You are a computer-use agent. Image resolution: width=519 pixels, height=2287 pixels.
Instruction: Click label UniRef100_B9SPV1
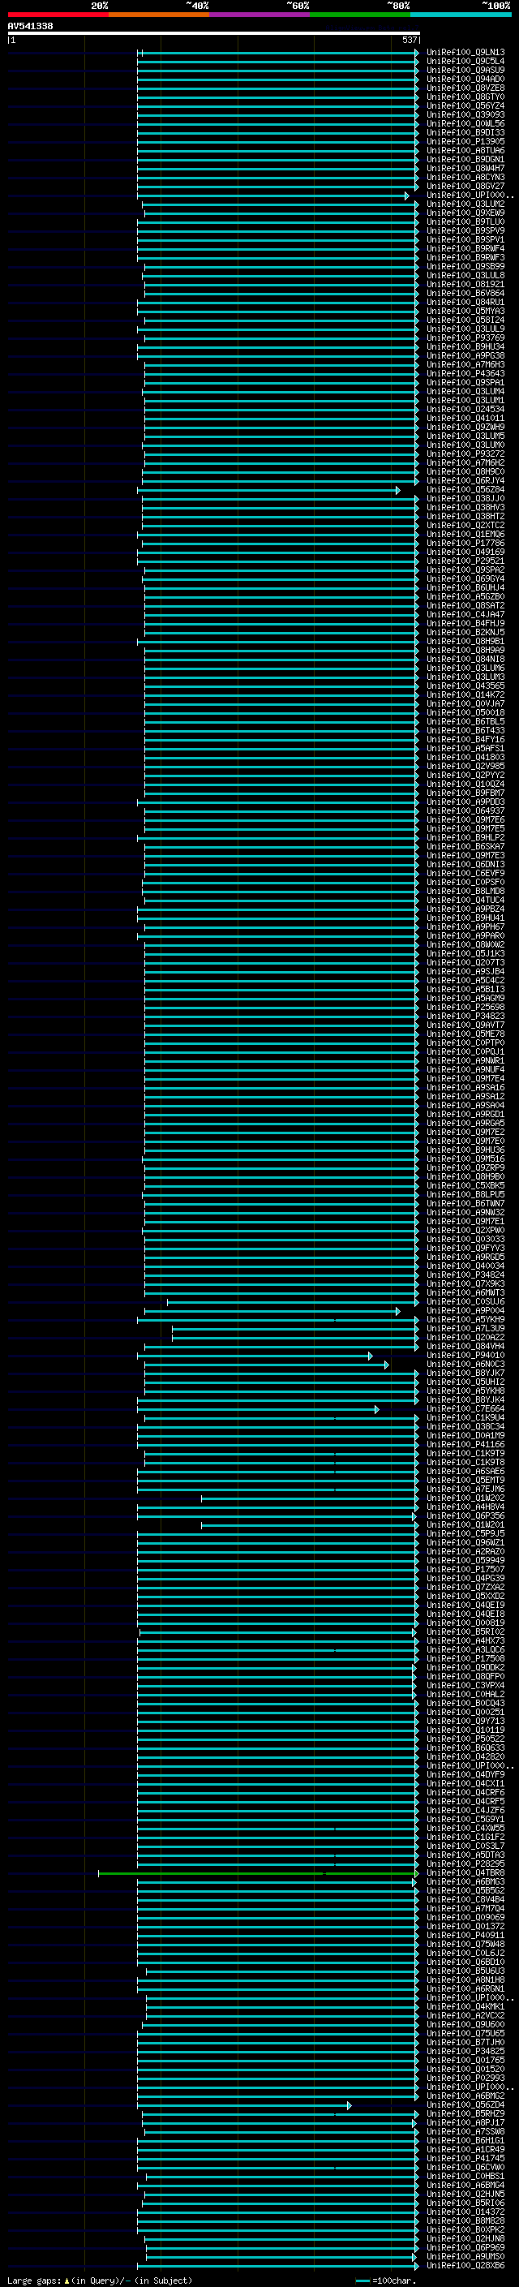click(x=465, y=239)
